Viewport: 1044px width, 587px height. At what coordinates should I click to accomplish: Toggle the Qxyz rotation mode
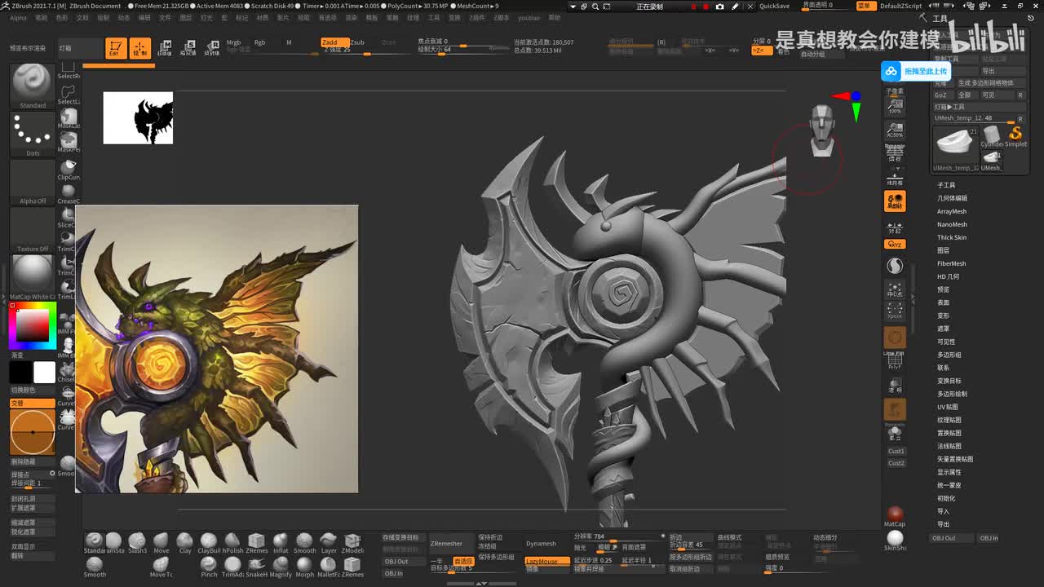[895, 244]
